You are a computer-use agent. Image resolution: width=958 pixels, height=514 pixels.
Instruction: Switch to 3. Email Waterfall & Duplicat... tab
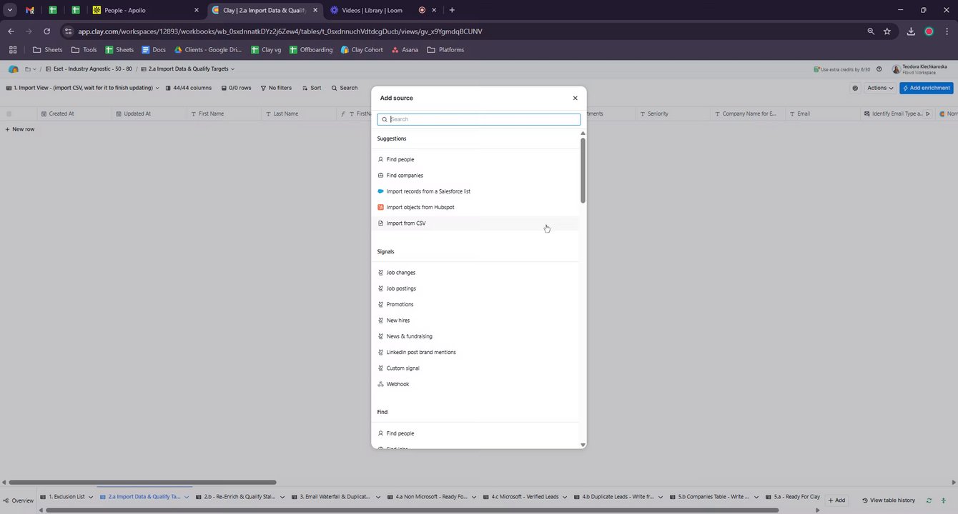(335, 497)
